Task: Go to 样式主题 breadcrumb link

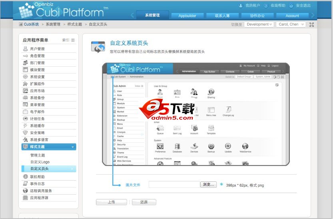Action: [75, 24]
